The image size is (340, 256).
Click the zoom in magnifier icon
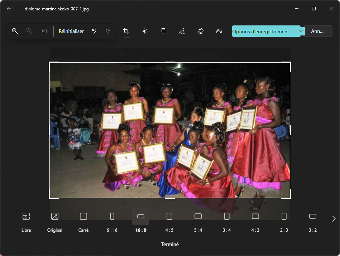coord(15,31)
